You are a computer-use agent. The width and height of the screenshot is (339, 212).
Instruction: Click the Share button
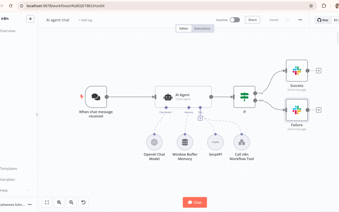click(252, 20)
